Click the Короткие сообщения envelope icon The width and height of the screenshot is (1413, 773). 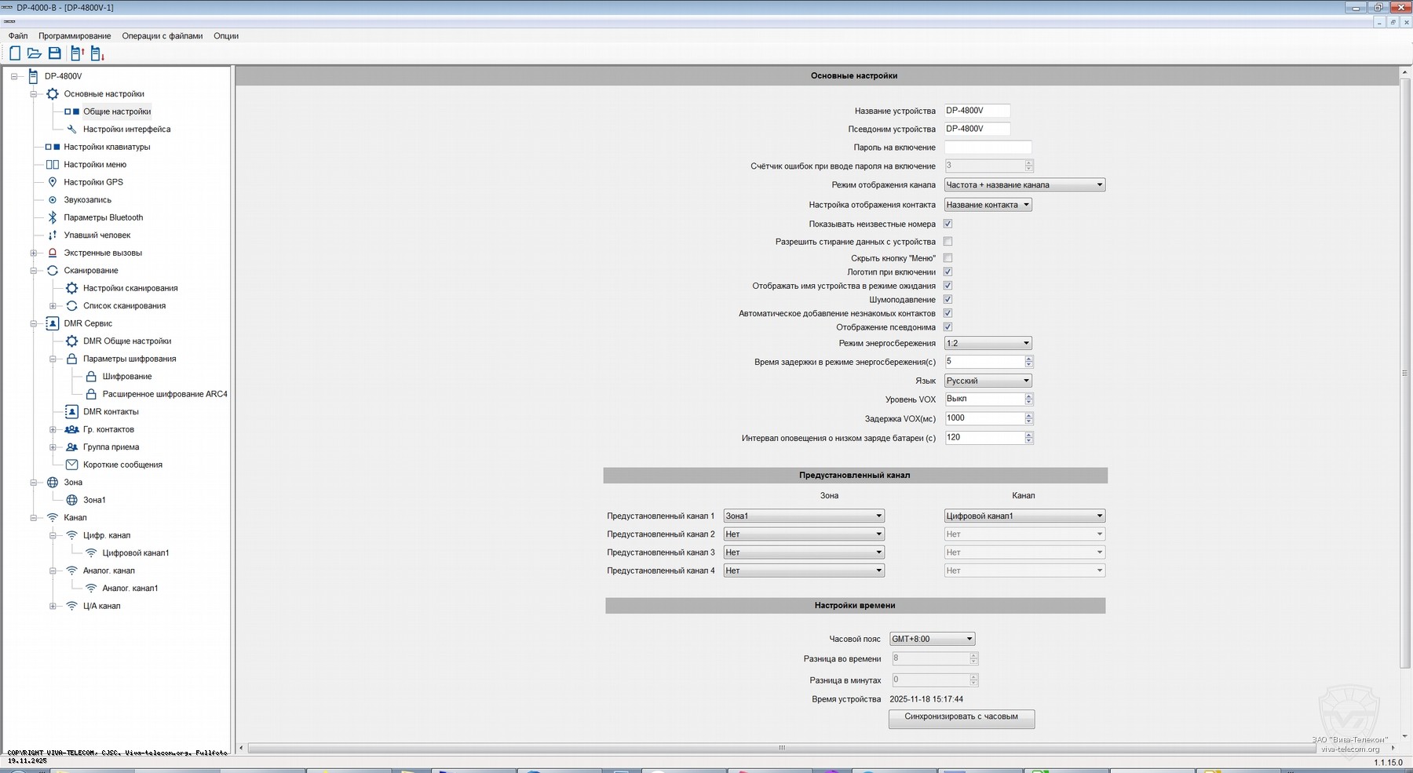[71, 465]
